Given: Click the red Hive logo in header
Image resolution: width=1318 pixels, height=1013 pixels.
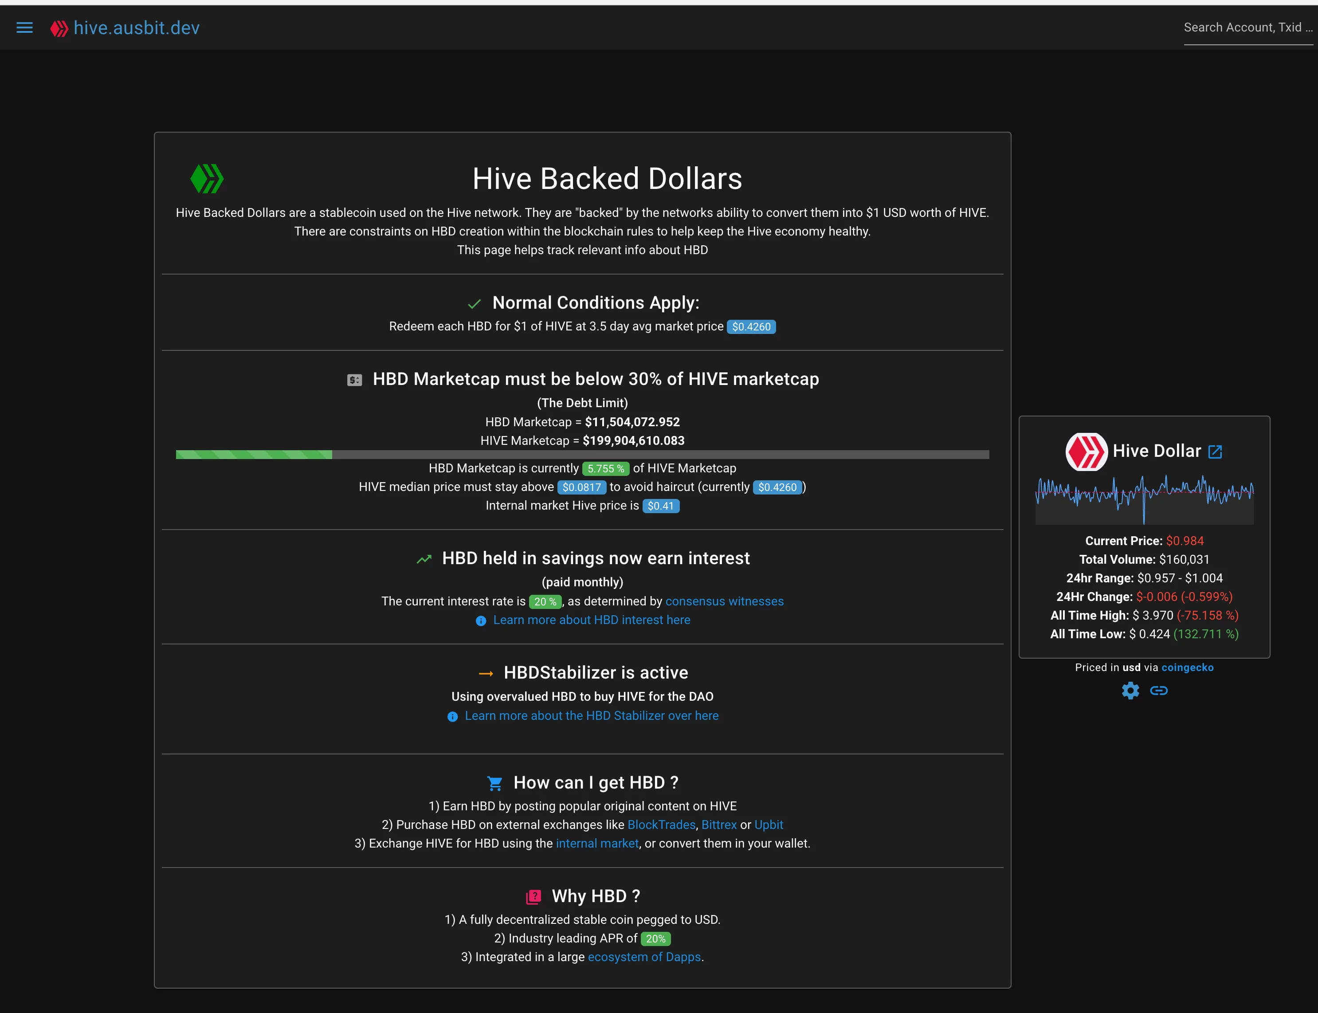Looking at the screenshot, I should click(59, 28).
